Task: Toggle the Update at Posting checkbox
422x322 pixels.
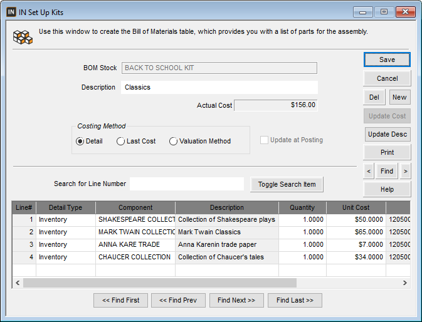Action: [x=264, y=140]
